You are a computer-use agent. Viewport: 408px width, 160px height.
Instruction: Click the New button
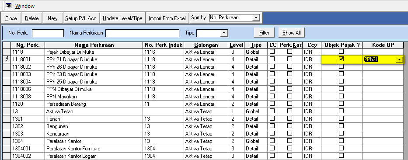52,18
